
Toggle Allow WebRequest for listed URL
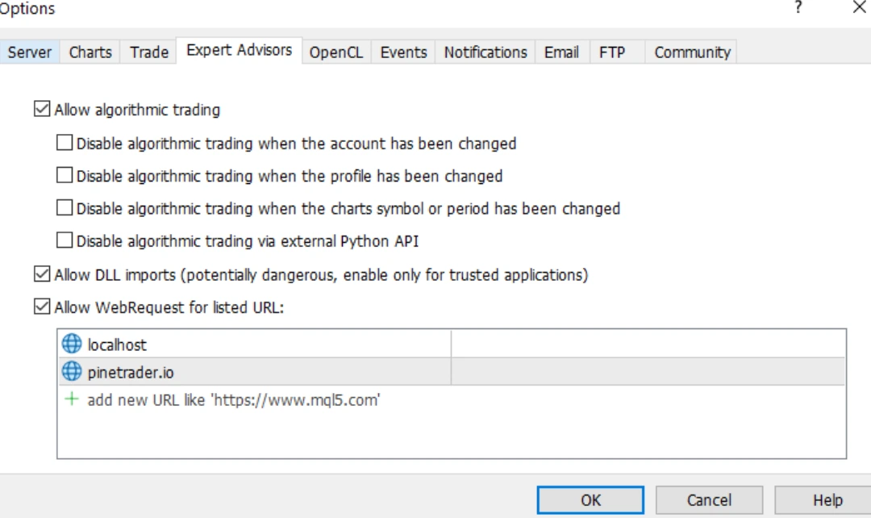pos(42,307)
